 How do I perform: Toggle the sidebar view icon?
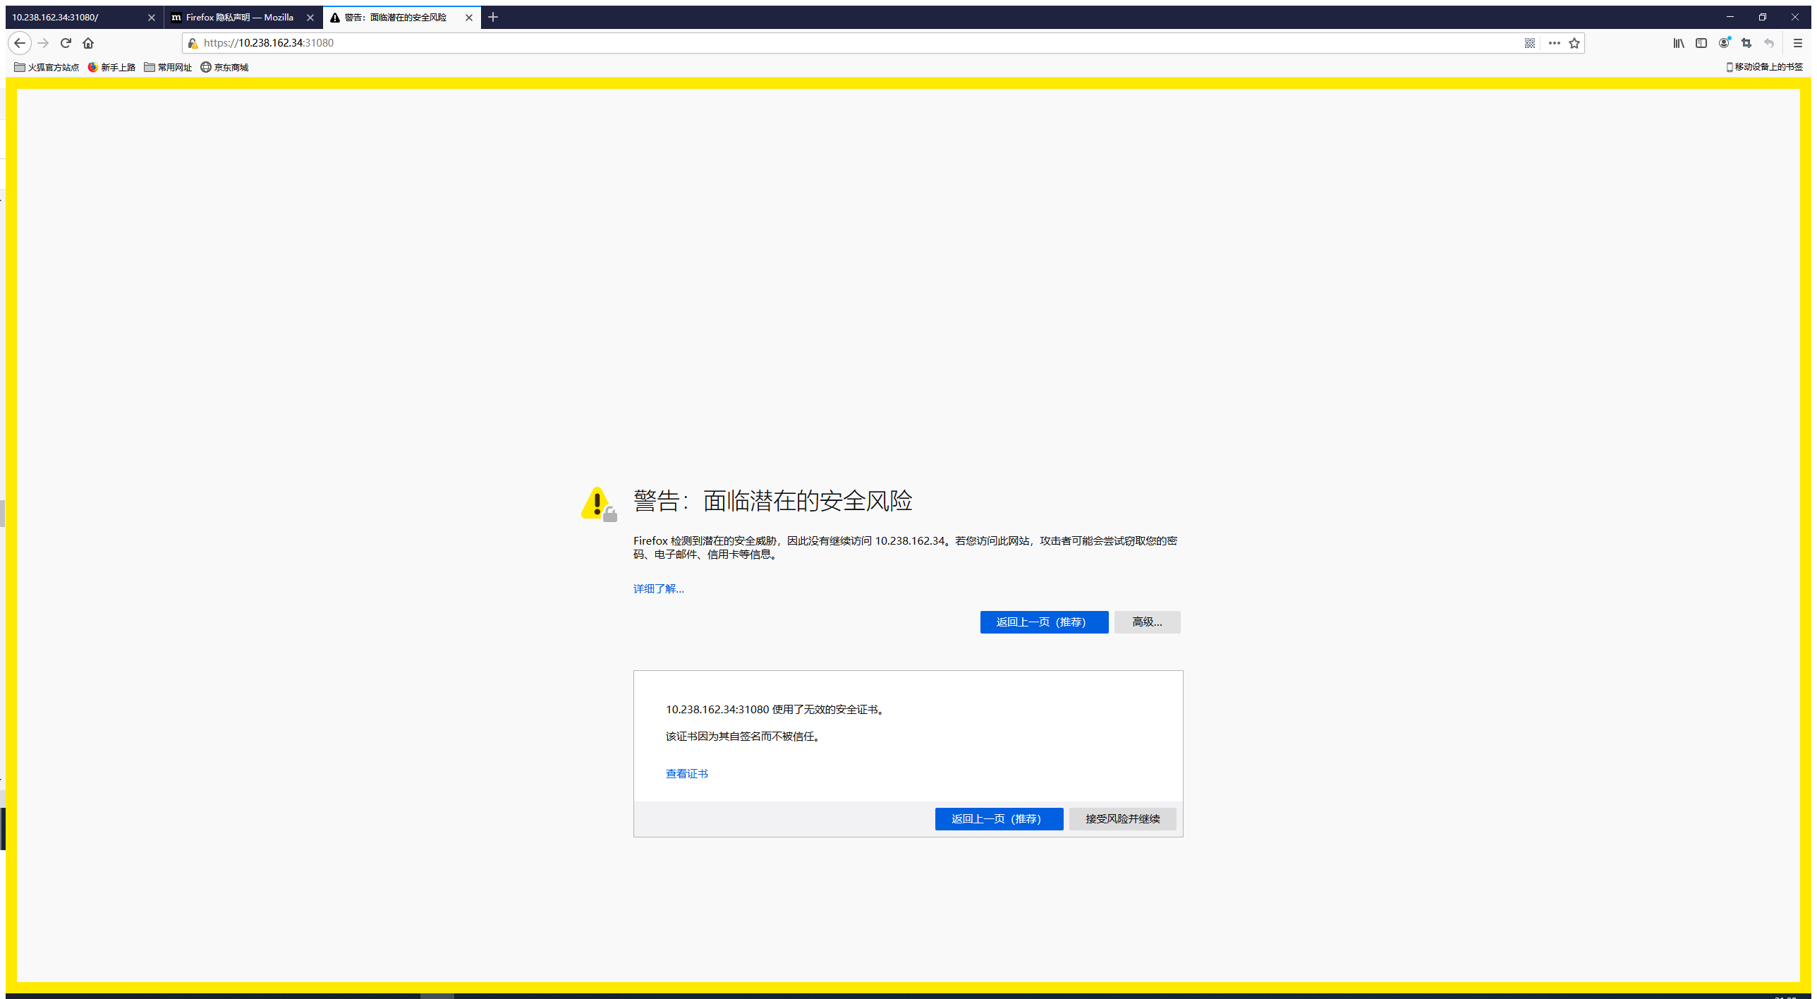1701,43
